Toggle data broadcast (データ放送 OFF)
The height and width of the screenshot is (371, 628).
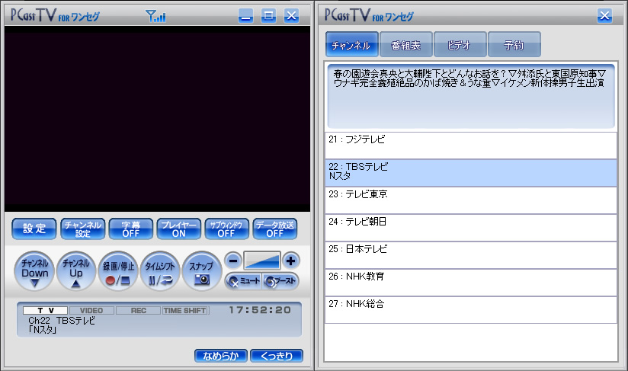click(274, 229)
